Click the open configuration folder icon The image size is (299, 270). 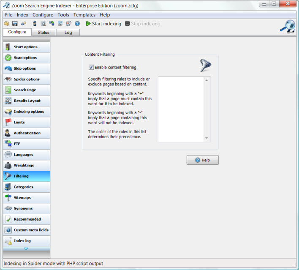[6, 24]
